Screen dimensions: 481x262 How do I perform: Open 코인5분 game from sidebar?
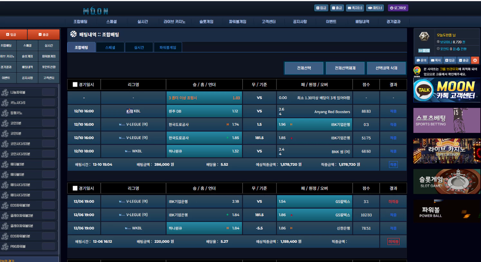click(29, 134)
